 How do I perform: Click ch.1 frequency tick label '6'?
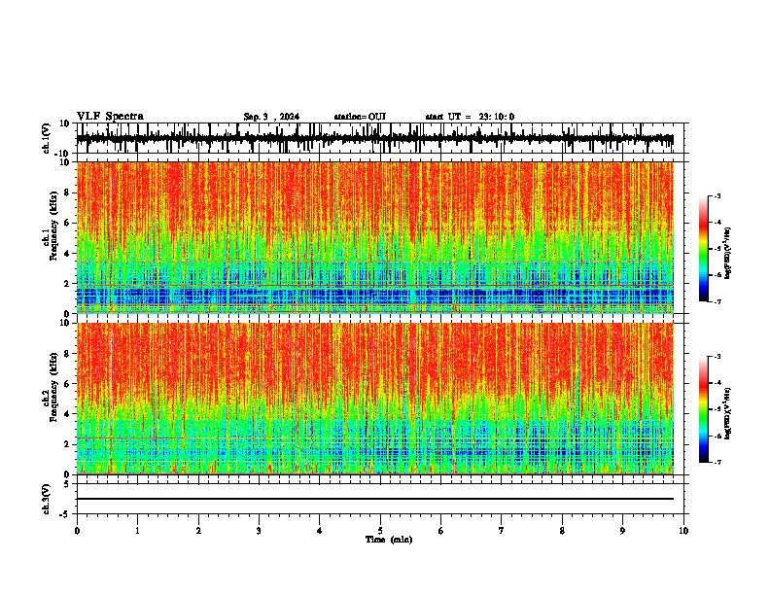(68, 224)
